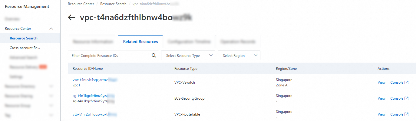Open external Console icon for ECS-SecurityGroup row
Screen dimensions: 416x121
tap(406, 98)
